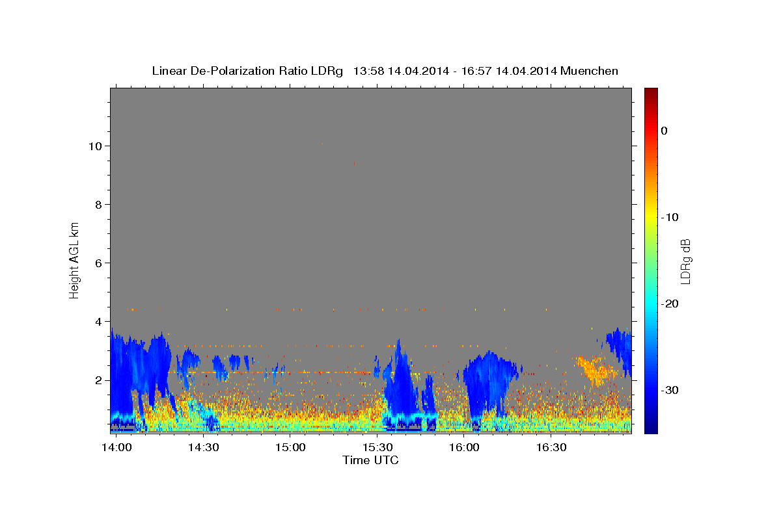Image resolution: width=781 pixels, height=520 pixels.
Task: Click the 14:00 time tick label
Action: (117, 448)
